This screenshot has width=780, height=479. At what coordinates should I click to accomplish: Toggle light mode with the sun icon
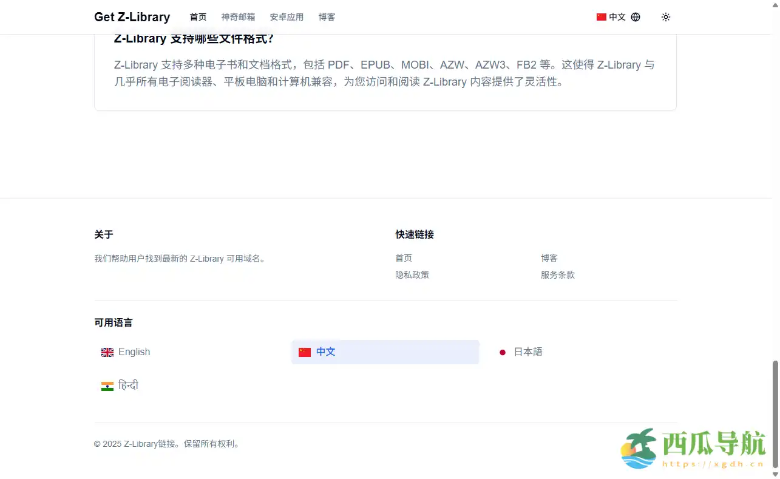[x=666, y=17]
